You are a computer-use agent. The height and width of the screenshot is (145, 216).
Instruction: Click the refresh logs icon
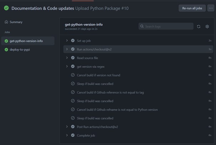click(199, 26)
